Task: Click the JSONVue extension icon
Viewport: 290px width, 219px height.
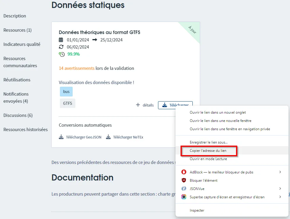Action: coord(184,189)
